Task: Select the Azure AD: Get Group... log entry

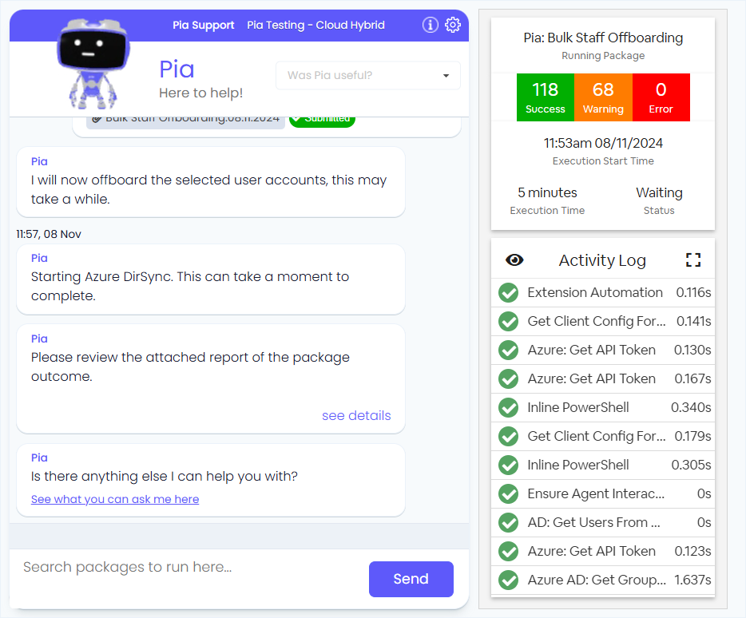Action: (x=603, y=580)
